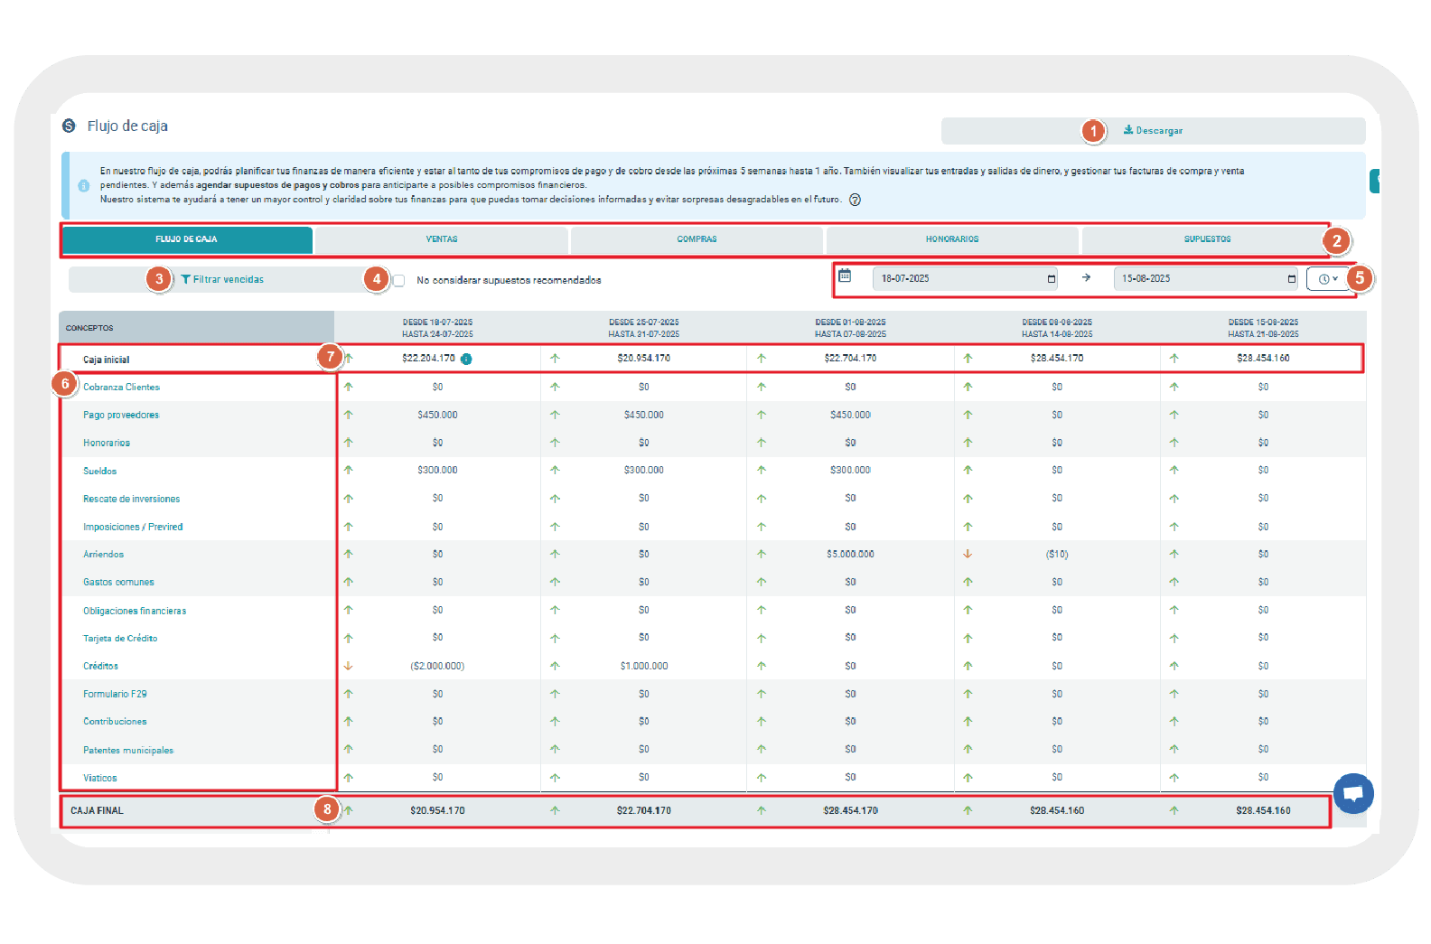The image size is (1431, 944).
Task: Open the FLUJO DE CAJA tab
Action: (x=187, y=239)
